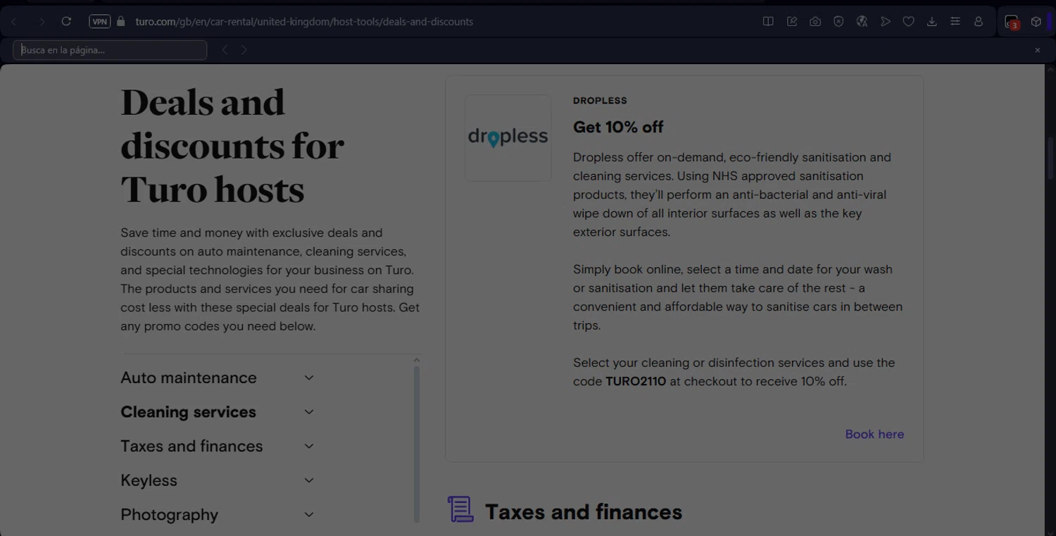
Task: Select Keyless in side menu
Action: (x=149, y=480)
